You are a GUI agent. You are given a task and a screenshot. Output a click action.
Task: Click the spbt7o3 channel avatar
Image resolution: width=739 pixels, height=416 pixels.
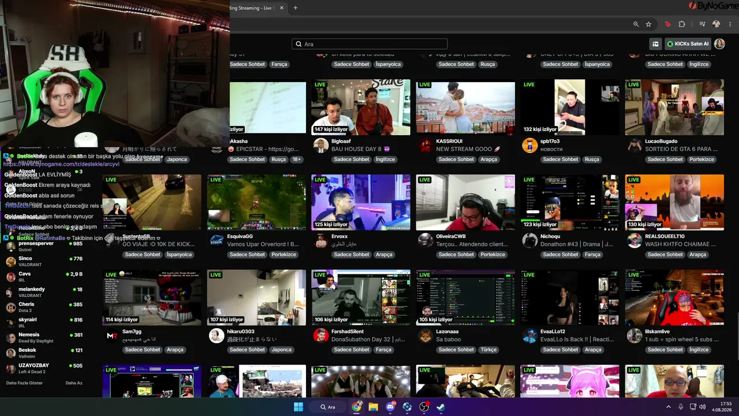(530, 146)
